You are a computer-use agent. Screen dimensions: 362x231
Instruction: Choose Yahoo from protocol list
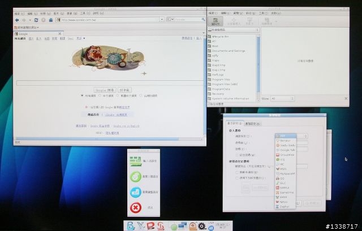point(285,202)
